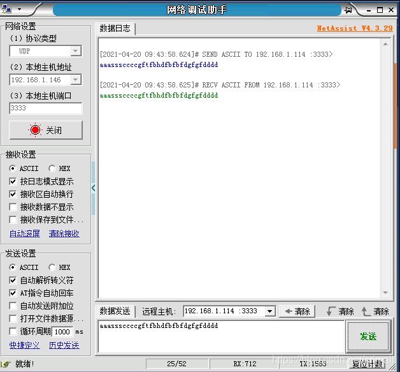Click the down-arrow 清除 button

[x=340, y=311]
